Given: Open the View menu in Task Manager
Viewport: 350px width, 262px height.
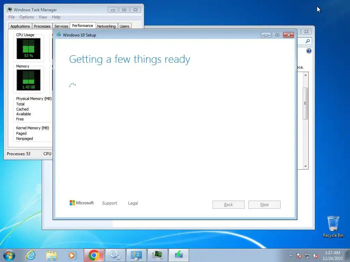Looking at the screenshot, I should point(43,17).
